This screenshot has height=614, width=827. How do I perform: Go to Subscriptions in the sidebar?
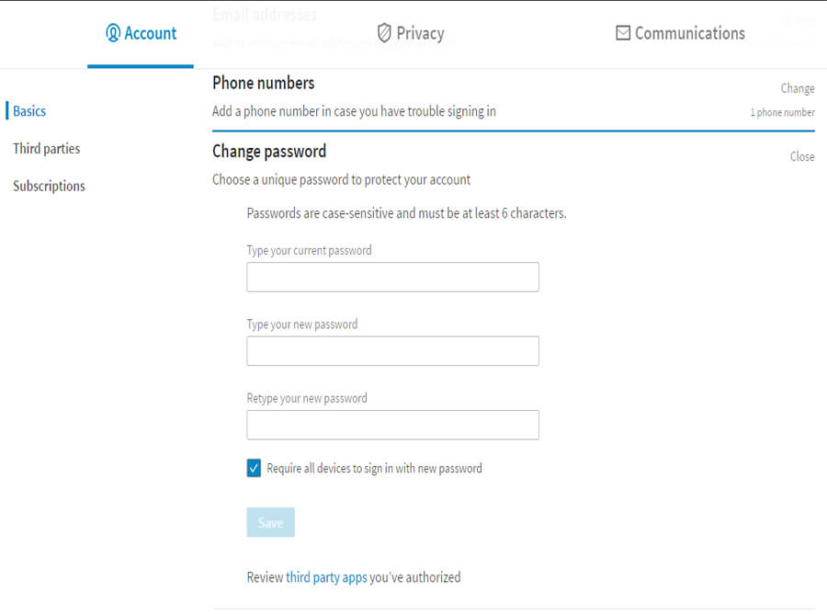[49, 186]
